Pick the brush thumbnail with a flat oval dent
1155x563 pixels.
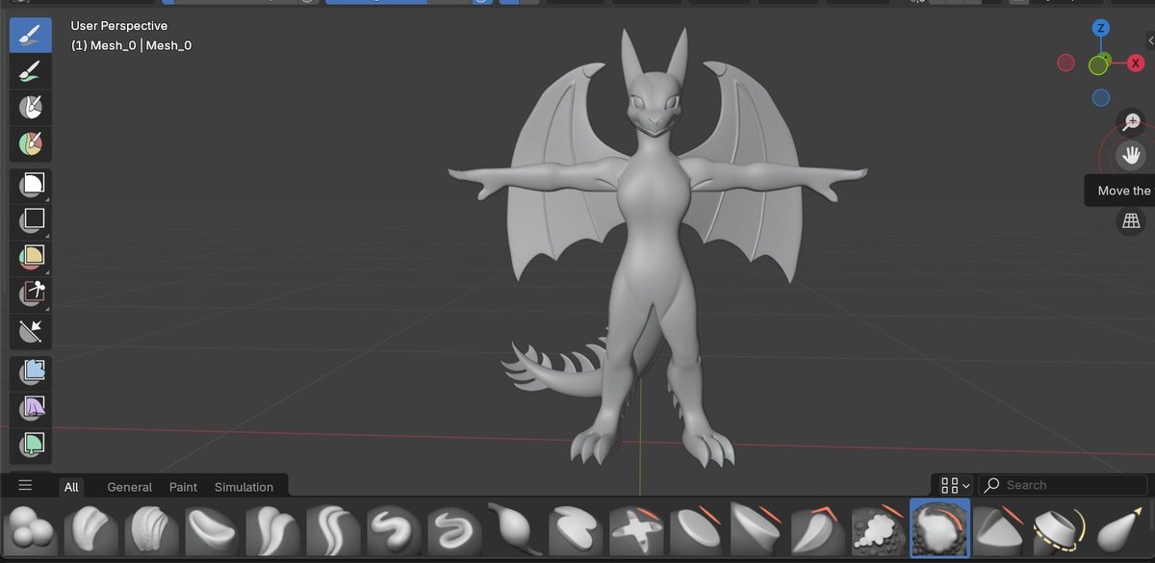tap(214, 529)
